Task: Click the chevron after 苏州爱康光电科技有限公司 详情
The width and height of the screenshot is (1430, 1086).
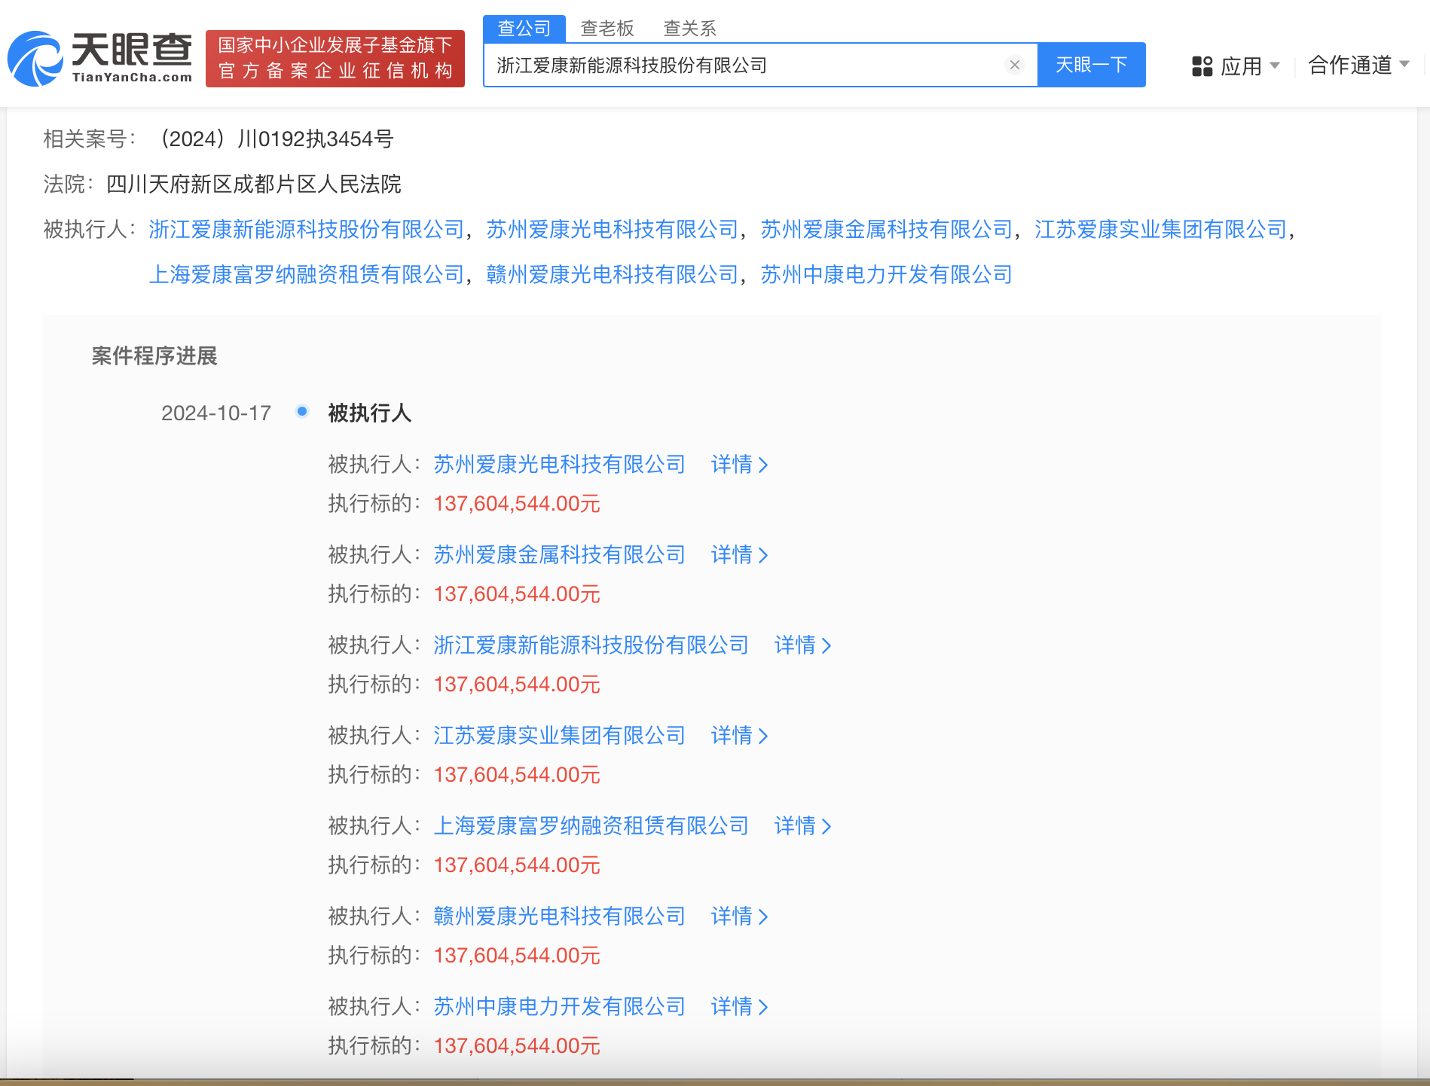Action: tap(764, 465)
